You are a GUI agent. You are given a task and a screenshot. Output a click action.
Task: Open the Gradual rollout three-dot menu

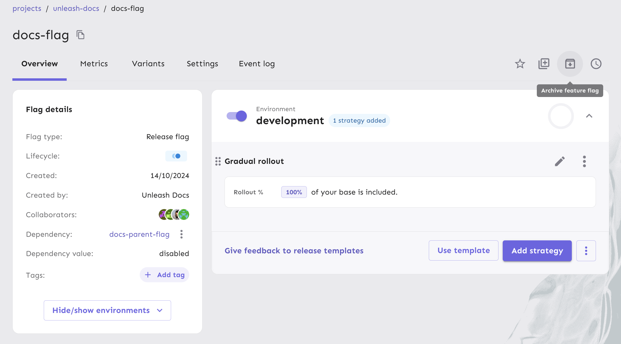584,161
